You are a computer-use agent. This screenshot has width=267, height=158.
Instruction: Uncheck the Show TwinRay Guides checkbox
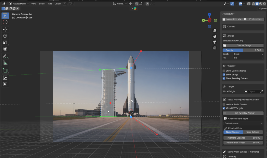pos(224,78)
